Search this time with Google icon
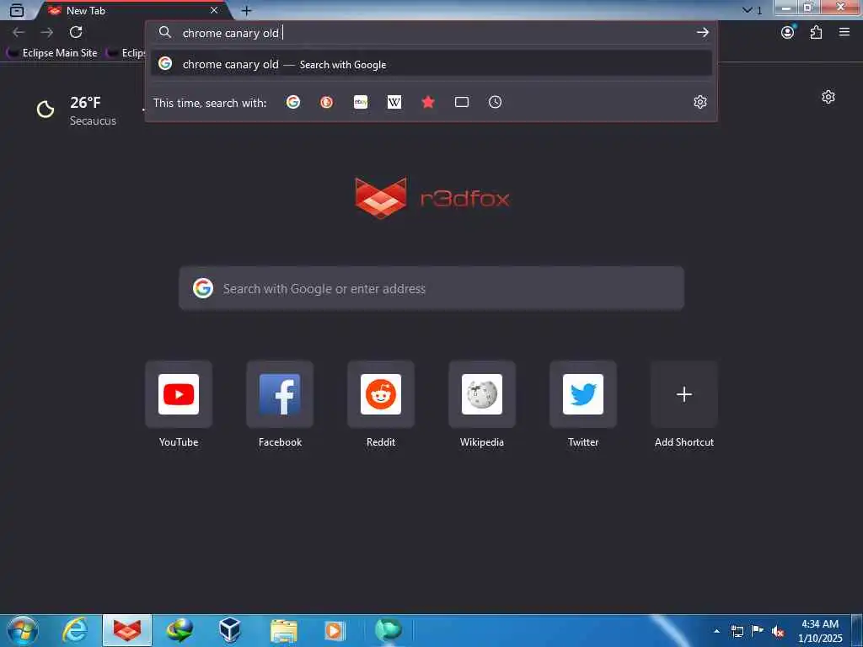The width and height of the screenshot is (863, 647). [293, 102]
